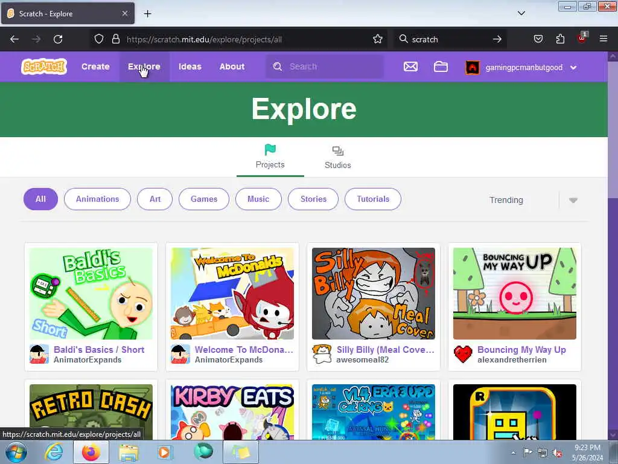
Task: Open the Messages envelope icon
Action: coord(410,66)
